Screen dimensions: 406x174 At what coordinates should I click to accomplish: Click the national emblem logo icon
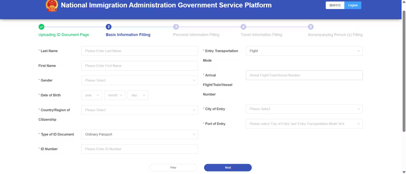pos(52,6)
